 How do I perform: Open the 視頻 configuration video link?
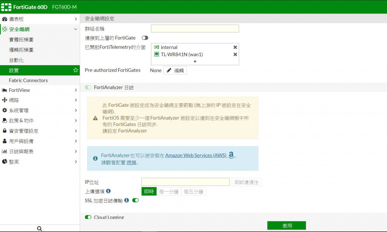[132, 163]
